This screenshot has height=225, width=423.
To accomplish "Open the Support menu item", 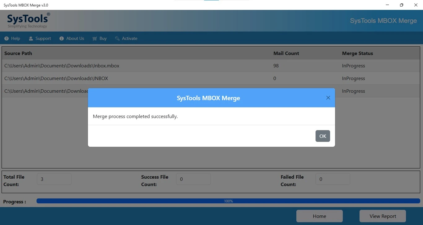I will point(40,39).
